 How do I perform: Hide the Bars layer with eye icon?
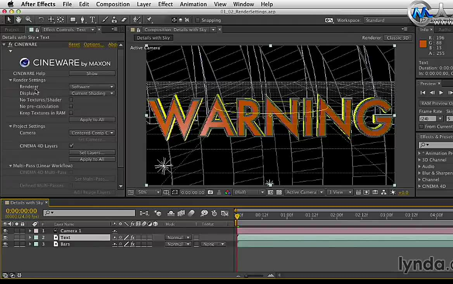tap(5, 244)
